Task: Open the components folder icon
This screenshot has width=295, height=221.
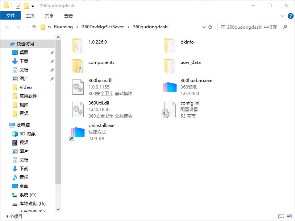Action: click(78, 66)
